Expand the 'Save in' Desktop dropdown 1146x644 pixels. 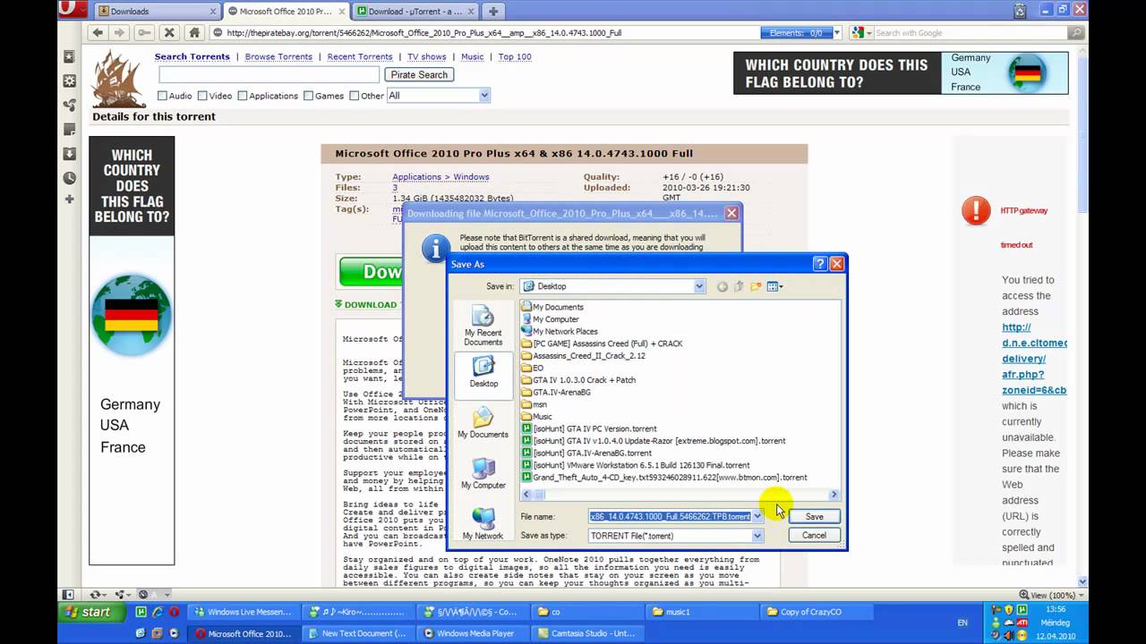(x=699, y=286)
